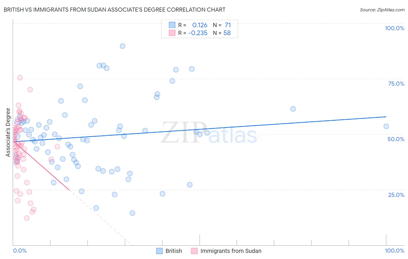Select the British legend label
Image resolution: width=408 pixels, height=259 pixels.
tap(174, 251)
